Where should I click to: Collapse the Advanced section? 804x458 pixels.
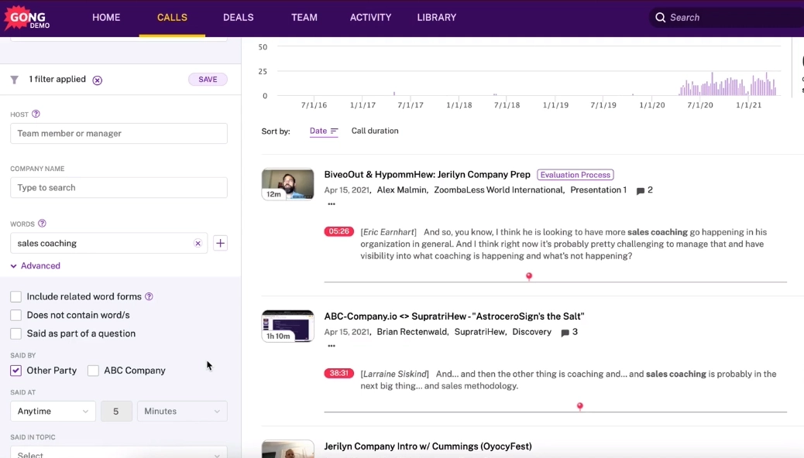pyautogui.click(x=36, y=265)
